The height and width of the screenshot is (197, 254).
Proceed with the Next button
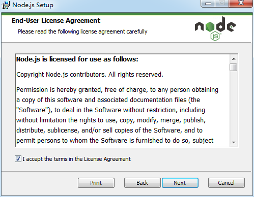pos(180,183)
